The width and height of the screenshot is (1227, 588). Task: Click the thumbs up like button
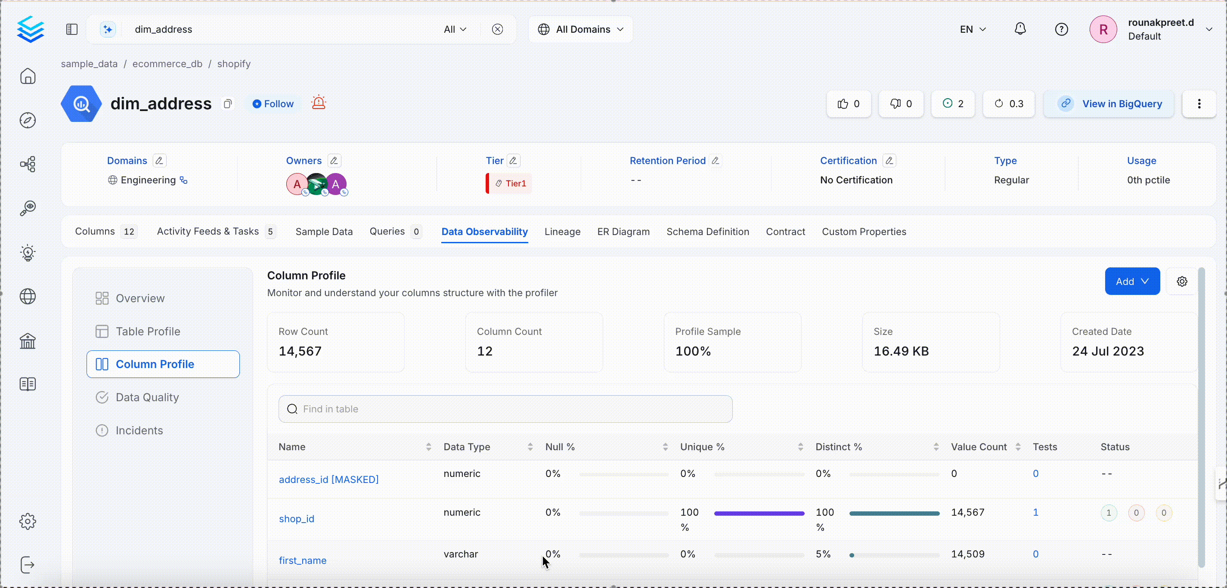(849, 104)
